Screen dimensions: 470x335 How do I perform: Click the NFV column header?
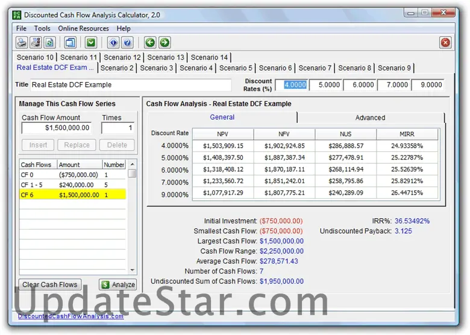pos(284,134)
